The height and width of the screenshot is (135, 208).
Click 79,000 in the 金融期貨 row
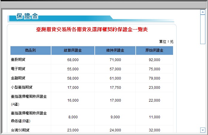(155, 78)
